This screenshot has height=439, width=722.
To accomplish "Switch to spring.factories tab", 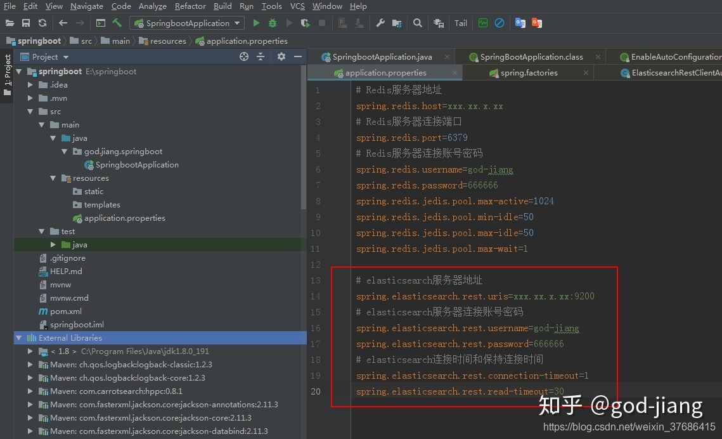I will (529, 73).
